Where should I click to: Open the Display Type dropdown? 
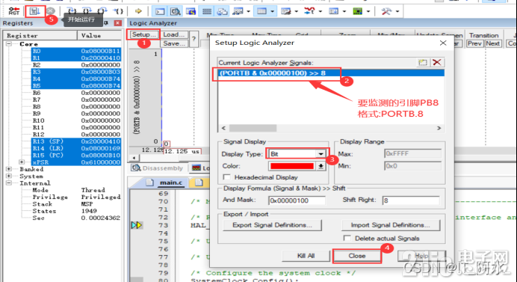(x=297, y=154)
